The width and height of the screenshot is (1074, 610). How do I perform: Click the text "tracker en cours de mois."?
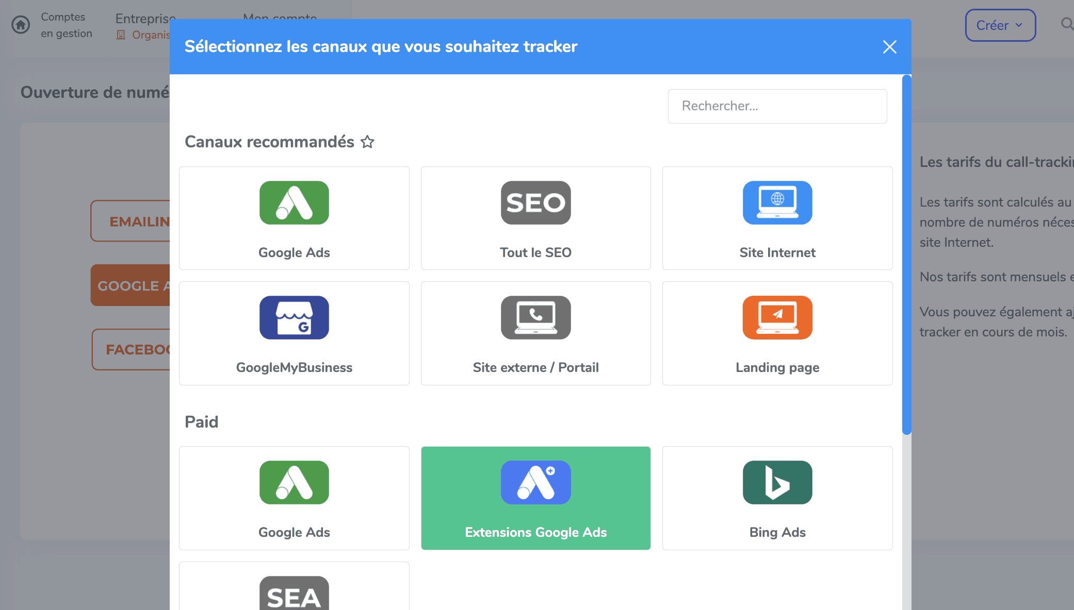(x=993, y=332)
